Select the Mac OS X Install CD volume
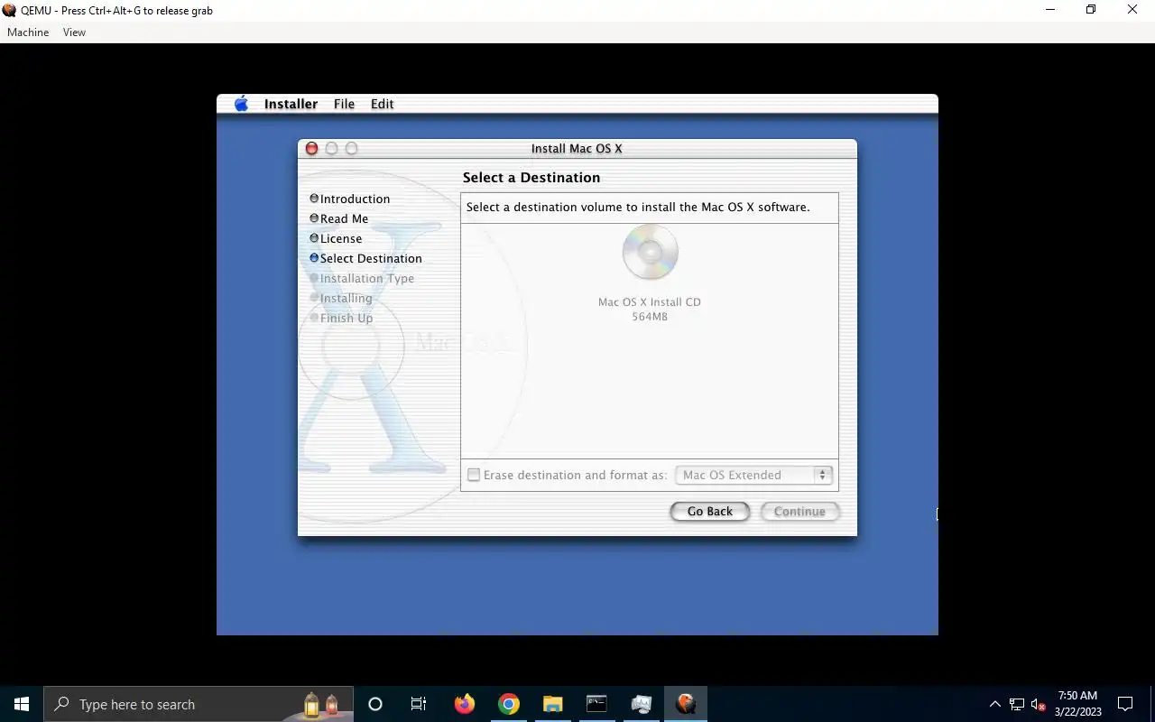1155x722 pixels. [x=650, y=252]
